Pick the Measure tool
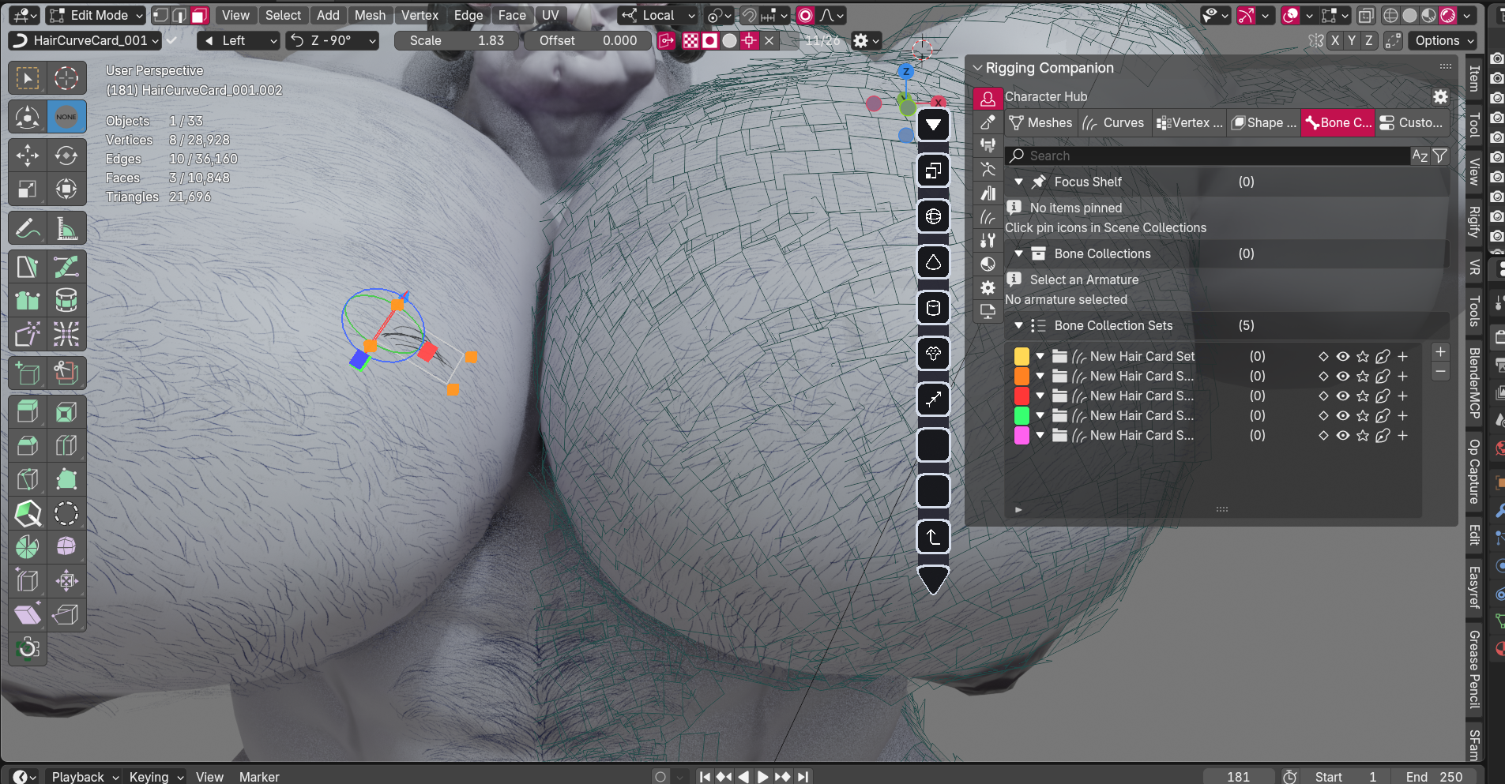Screen dimensions: 1505x784 click(66, 229)
